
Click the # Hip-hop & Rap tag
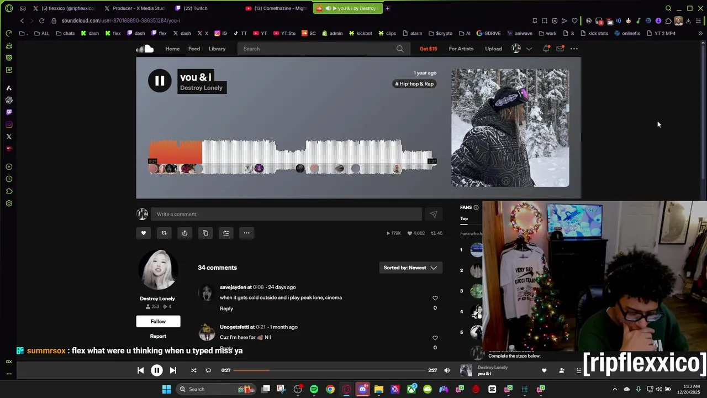[x=414, y=83]
